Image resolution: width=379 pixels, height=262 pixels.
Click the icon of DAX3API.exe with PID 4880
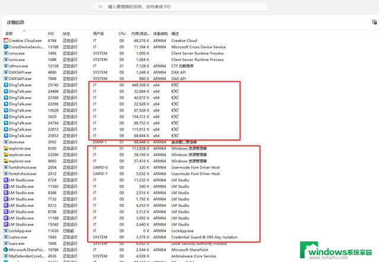click(x=6, y=72)
